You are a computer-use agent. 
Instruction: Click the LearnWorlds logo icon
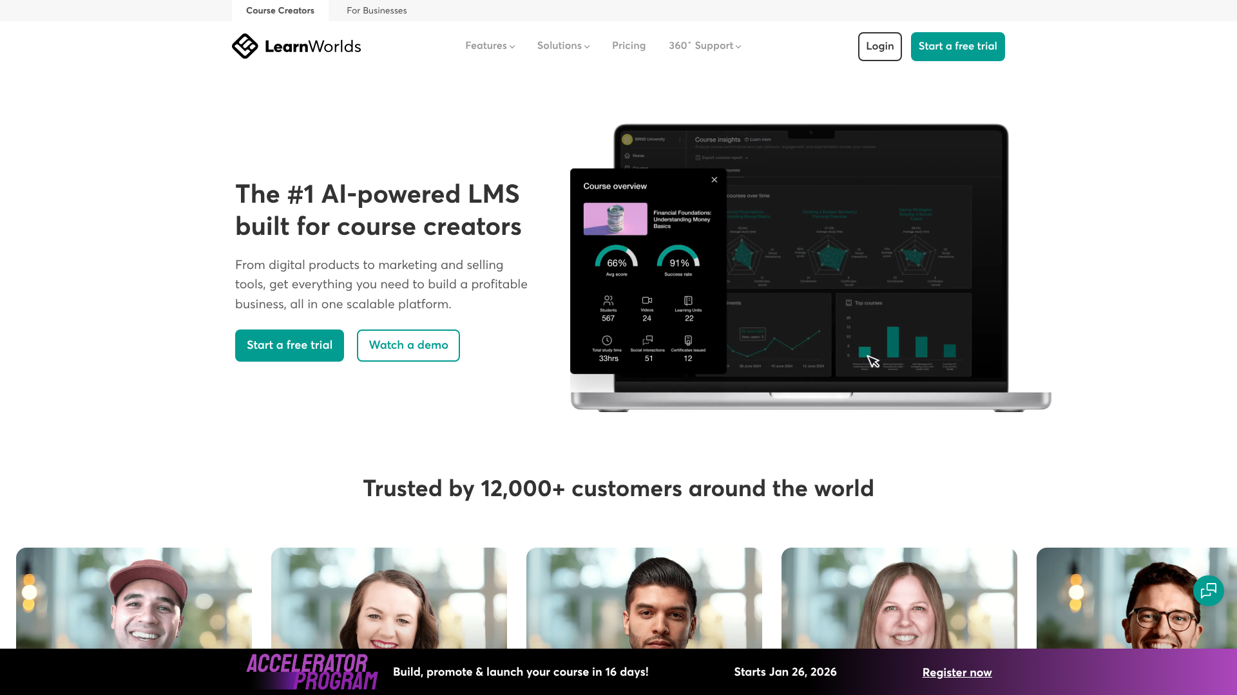coord(245,46)
